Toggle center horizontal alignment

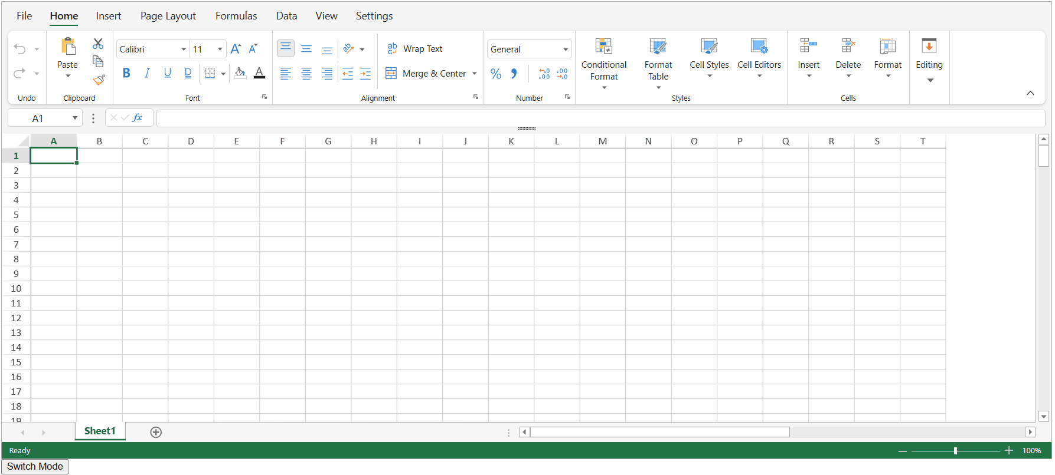point(306,74)
